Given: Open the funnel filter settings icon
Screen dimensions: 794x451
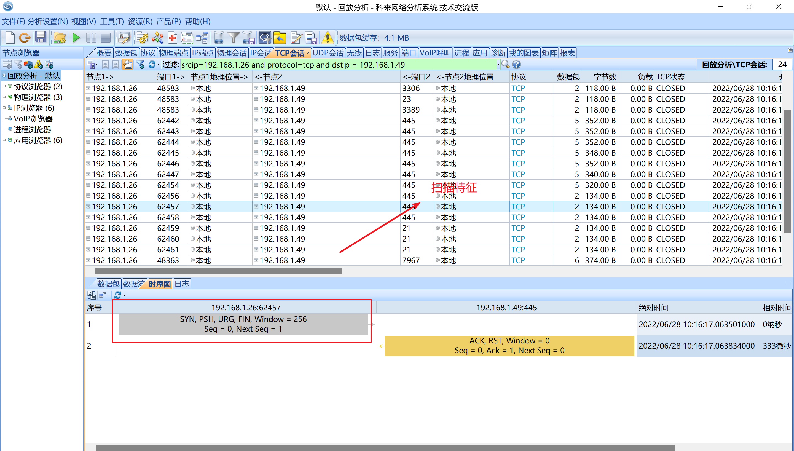Looking at the screenshot, I should pos(233,38).
